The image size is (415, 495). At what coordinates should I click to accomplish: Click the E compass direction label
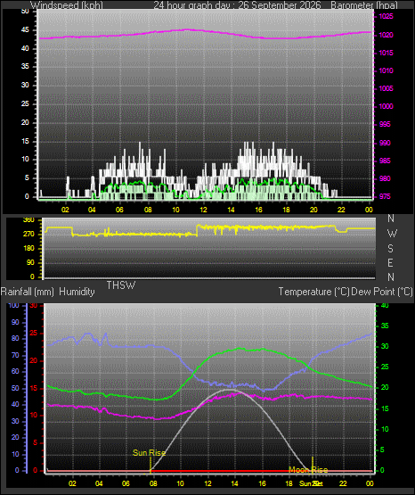point(390,262)
